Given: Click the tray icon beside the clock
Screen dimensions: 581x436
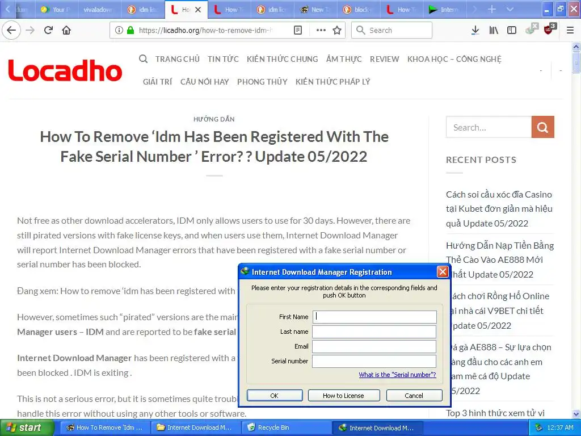Looking at the screenshot, I should click(x=538, y=427).
